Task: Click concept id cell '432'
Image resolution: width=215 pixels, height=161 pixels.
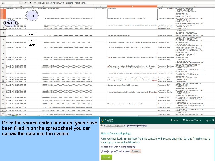Action: coord(43,14)
